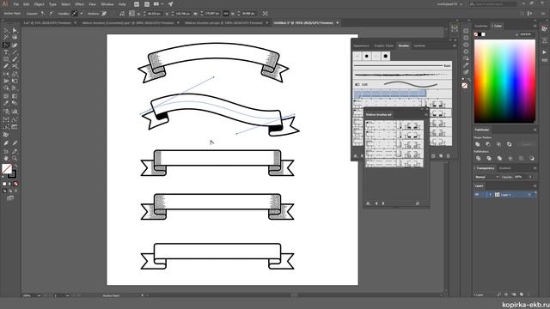Click Pathfinder Minus Back icon
550x309 pixels.
[x=532, y=158]
